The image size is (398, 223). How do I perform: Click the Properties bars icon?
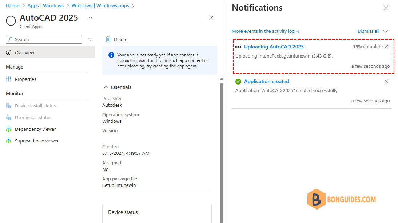[9, 79]
